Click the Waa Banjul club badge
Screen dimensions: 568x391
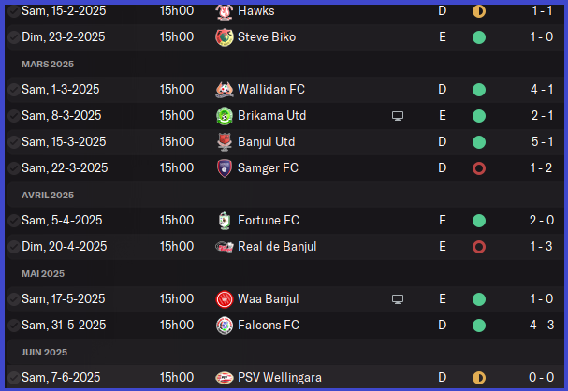pyautogui.click(x=224, y=299)
